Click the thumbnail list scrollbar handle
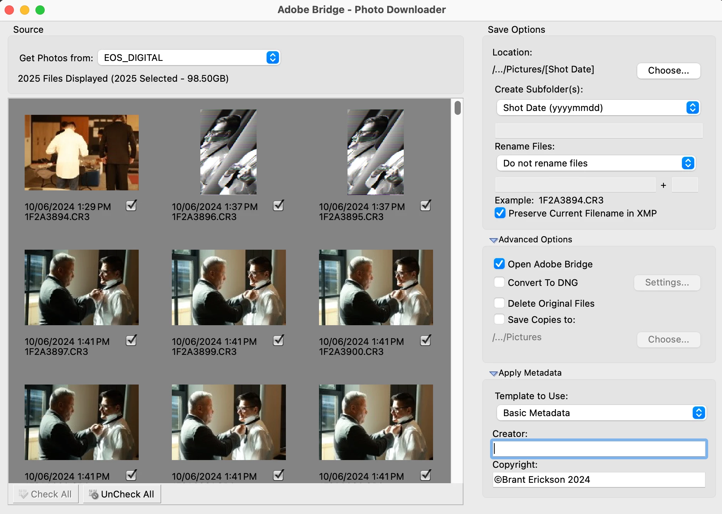Image resolution: width=722 pixels, height=514 pixels. (458, 108)
